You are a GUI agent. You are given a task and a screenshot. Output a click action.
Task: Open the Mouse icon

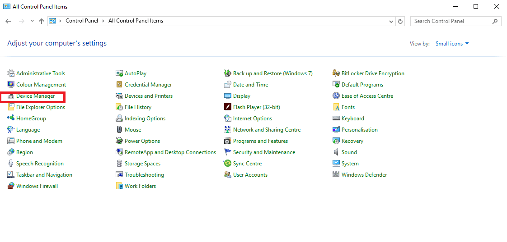119,130
